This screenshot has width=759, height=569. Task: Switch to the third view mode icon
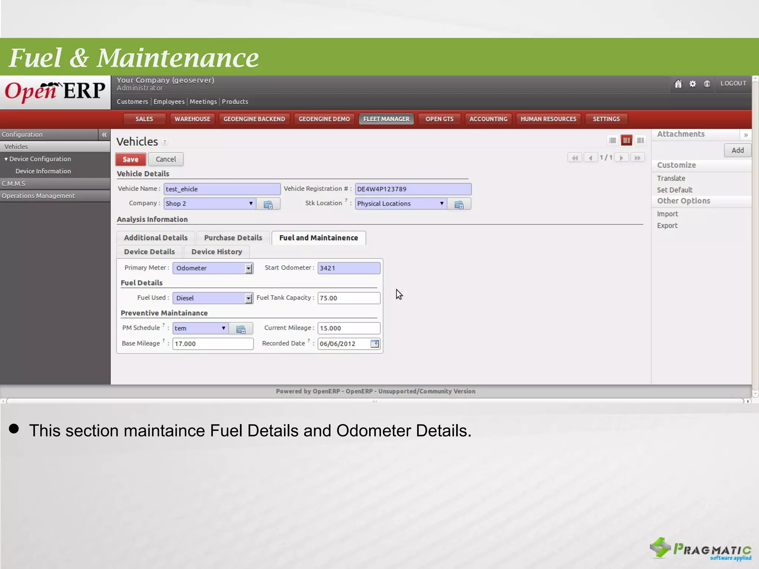coord(640,140)
